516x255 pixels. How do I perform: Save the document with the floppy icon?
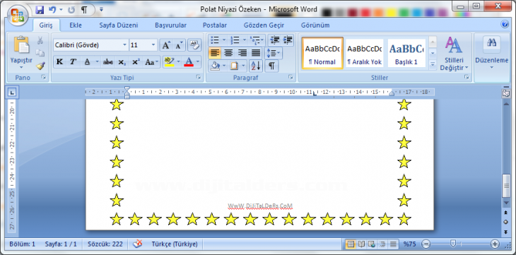(x=40, y=10)
